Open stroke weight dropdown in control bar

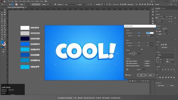click(x=30, y=4)
